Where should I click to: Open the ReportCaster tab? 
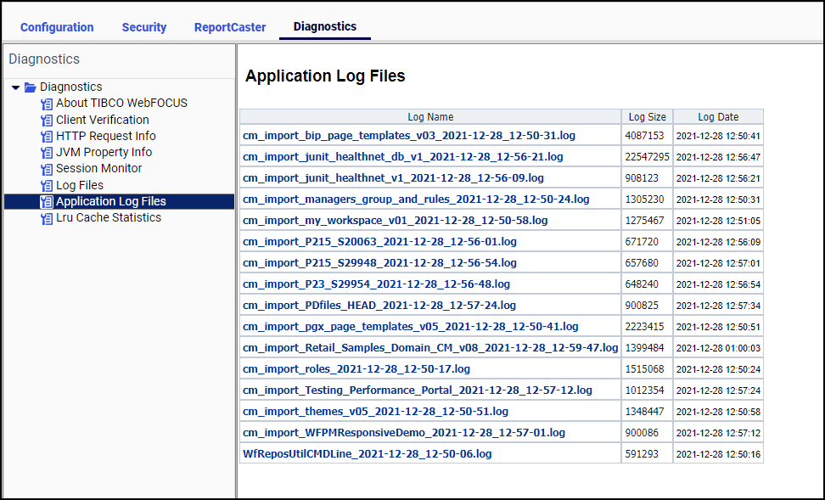[x=229, y=27]
